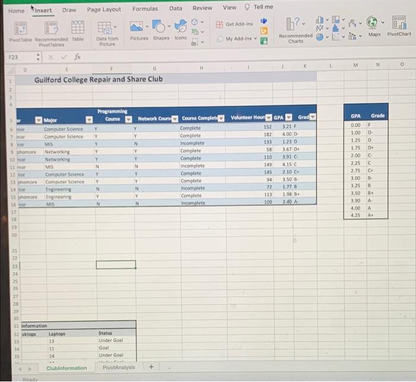The image size is (416, 382).
Task: Switch to the Draw ribbon tab
Action: click(x=69, y=10)
